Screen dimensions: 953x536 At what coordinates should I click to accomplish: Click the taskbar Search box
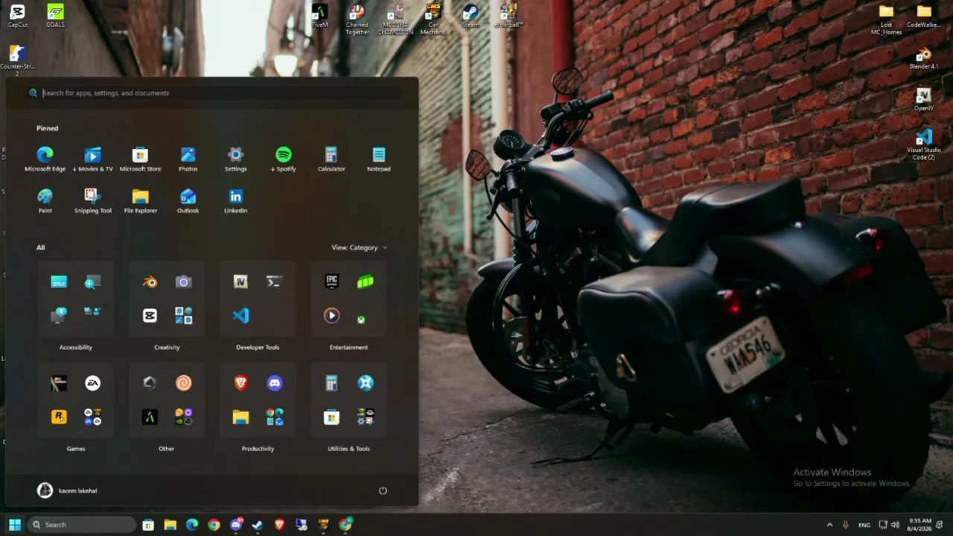[82, 525]
